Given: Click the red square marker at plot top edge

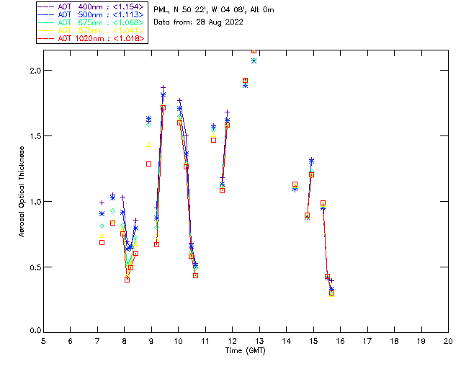Looking at the screenshot, I should 254,51.
